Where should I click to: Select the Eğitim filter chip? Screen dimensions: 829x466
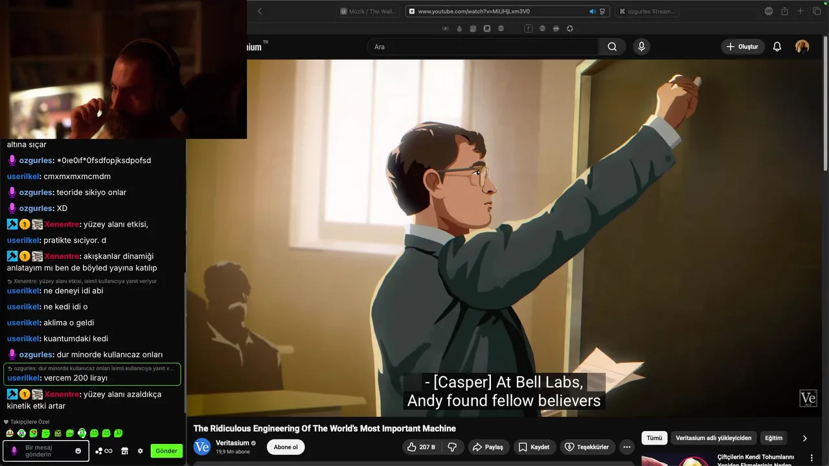773,438
